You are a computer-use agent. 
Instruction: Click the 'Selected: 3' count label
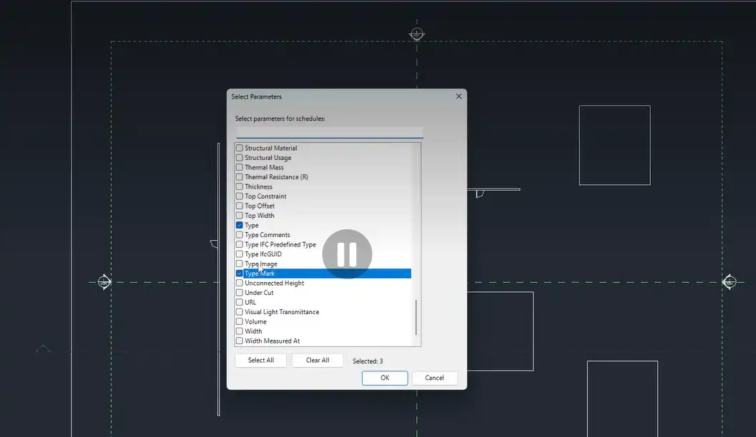368,361
